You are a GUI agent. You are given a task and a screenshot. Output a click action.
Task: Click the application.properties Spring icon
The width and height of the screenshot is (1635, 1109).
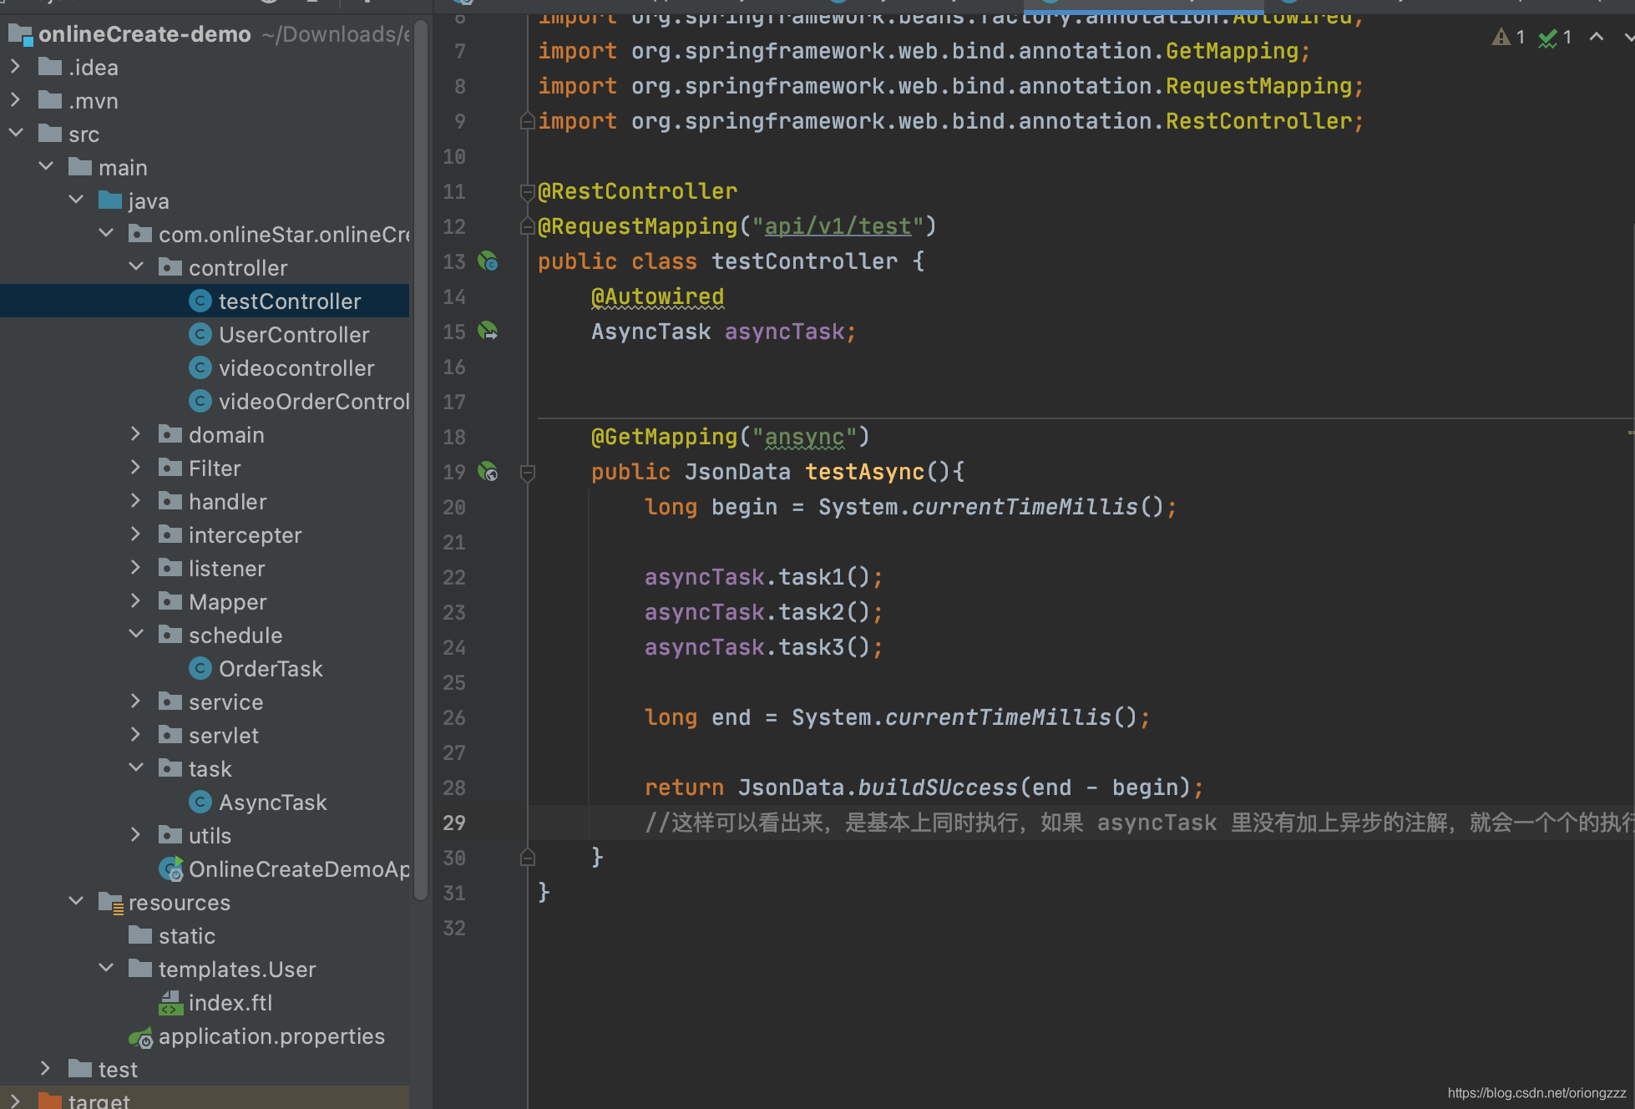[141, 1037]
